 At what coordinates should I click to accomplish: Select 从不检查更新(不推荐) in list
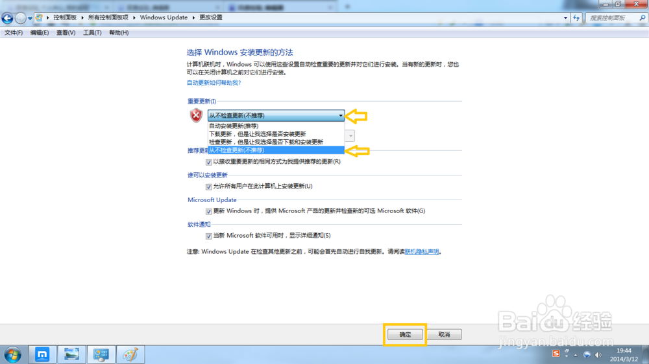276,150
